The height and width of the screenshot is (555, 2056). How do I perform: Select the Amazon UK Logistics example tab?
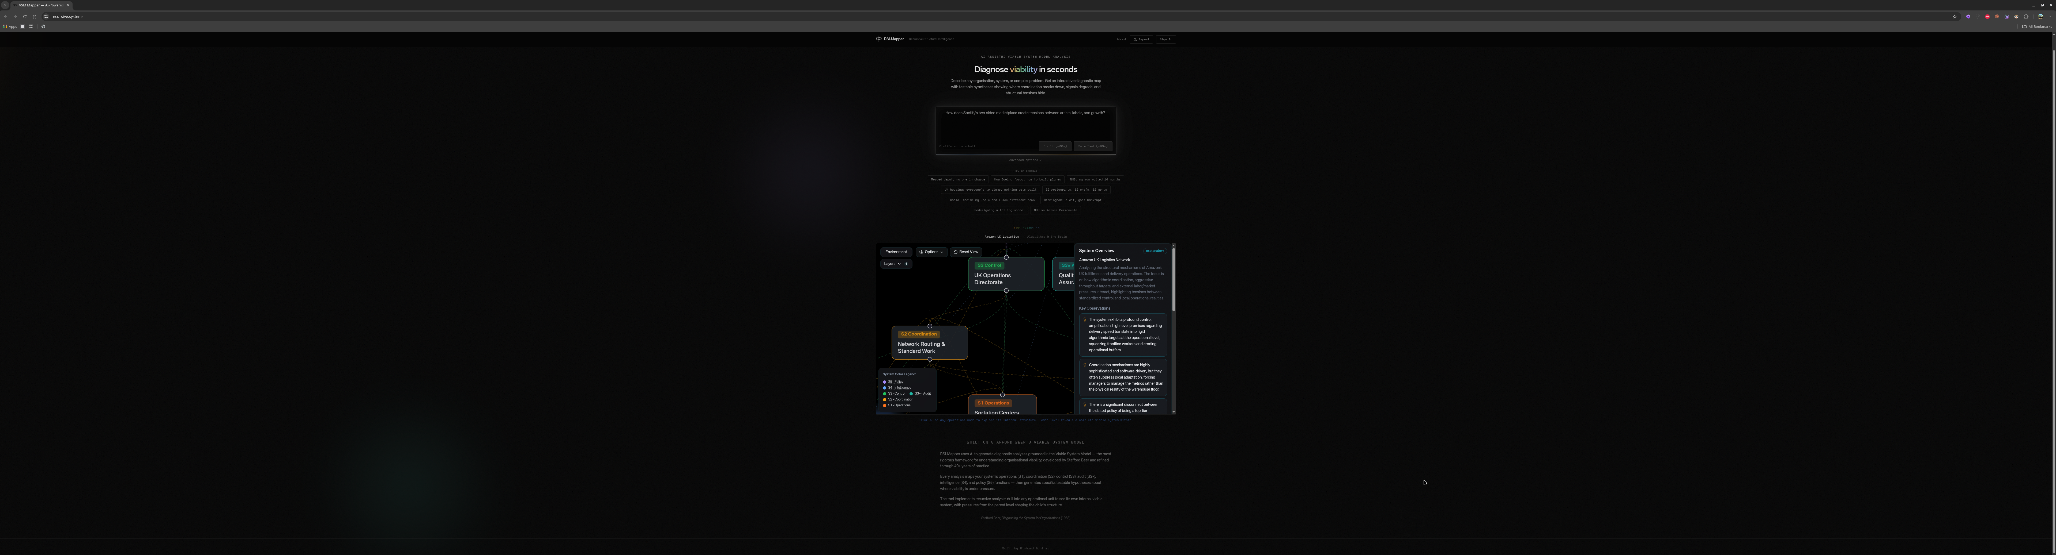click(1002, 237)
